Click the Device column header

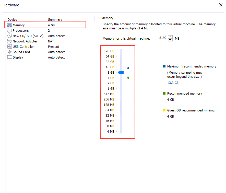coord(12,20)
